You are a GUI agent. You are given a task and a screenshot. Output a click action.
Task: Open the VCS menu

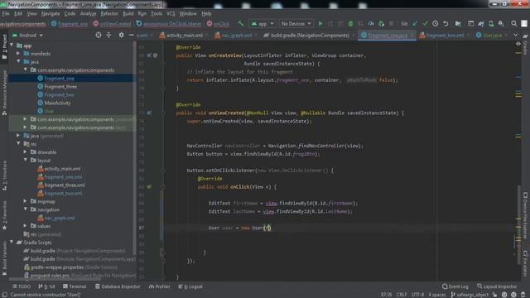(x=171, y=14)
